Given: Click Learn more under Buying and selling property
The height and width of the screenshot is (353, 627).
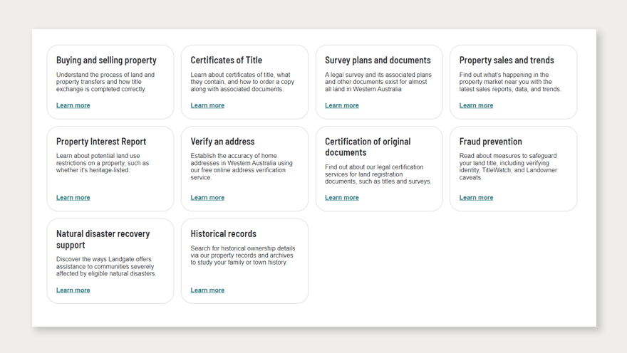Looking at the screenshot, I should [x=73, y=105].
